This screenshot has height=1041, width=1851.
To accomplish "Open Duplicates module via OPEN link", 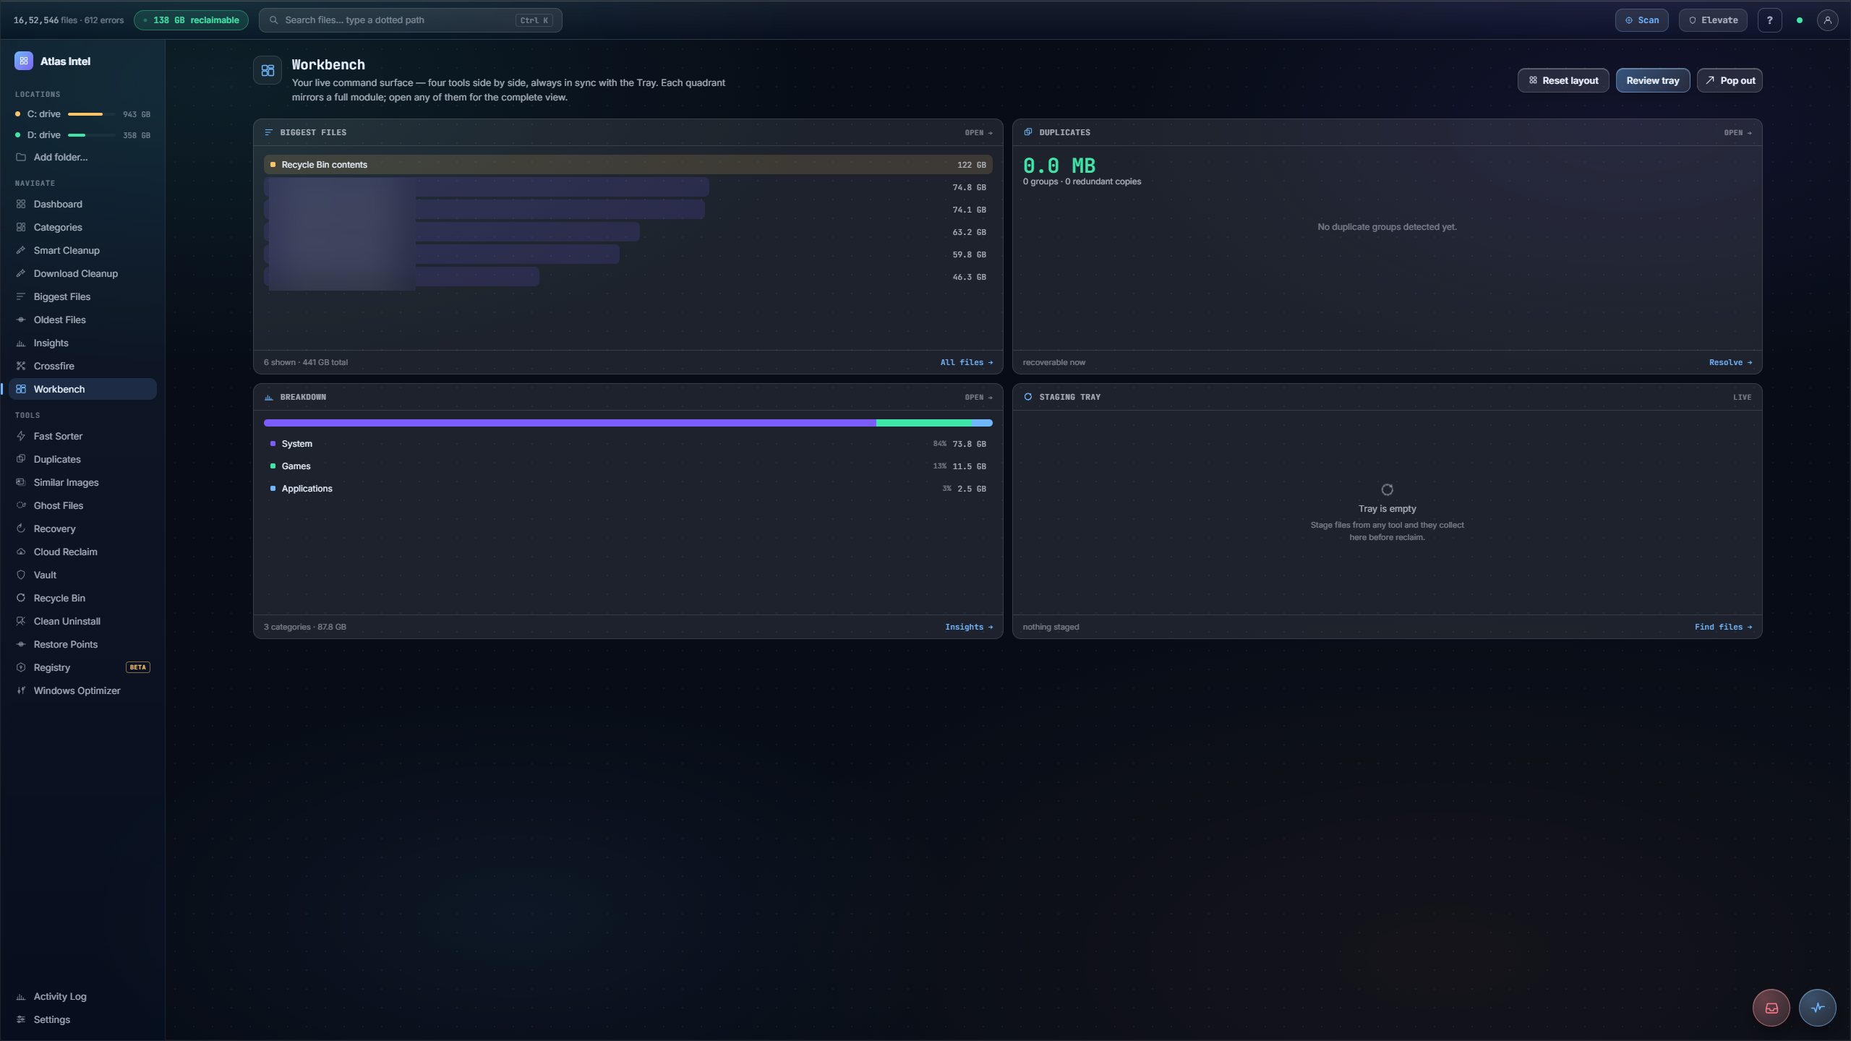I will coord(1737,133).
